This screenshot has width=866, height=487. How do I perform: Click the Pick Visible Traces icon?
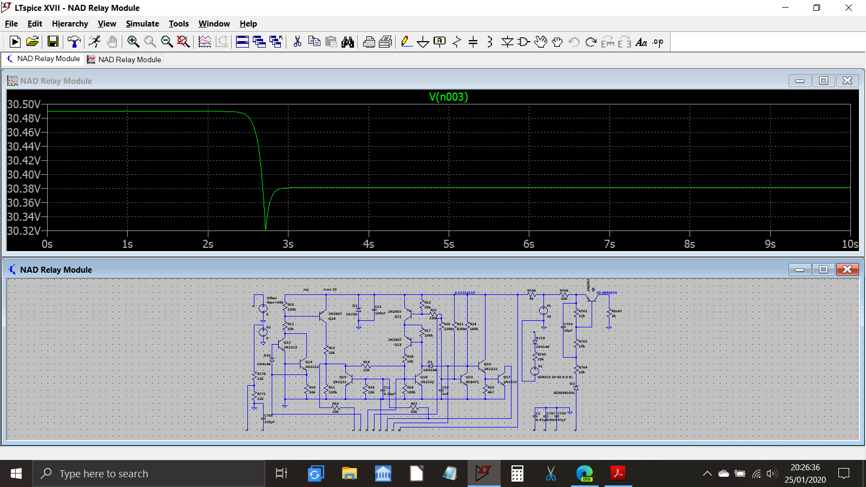click(205, 42)
